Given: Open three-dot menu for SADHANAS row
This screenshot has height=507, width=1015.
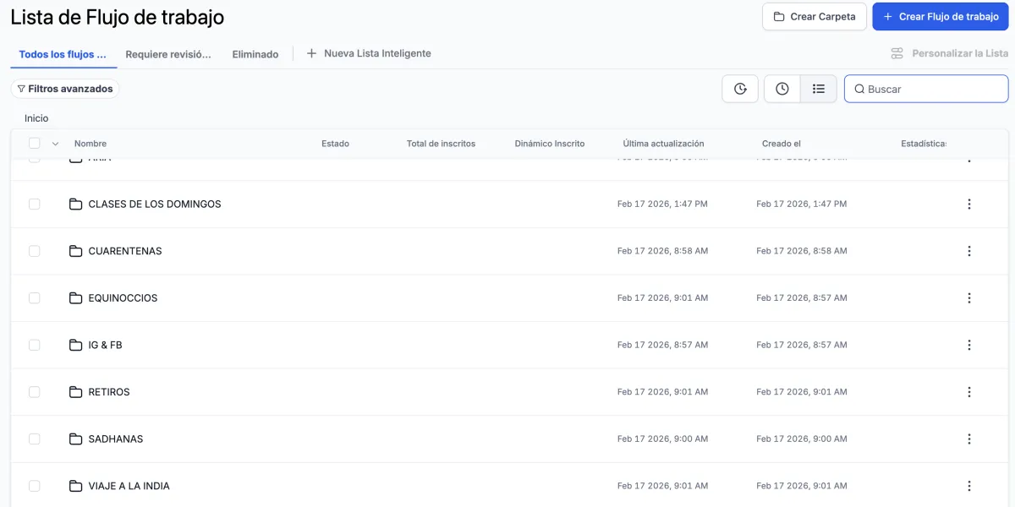Looking at the screenshot, I should coord(969,439).
